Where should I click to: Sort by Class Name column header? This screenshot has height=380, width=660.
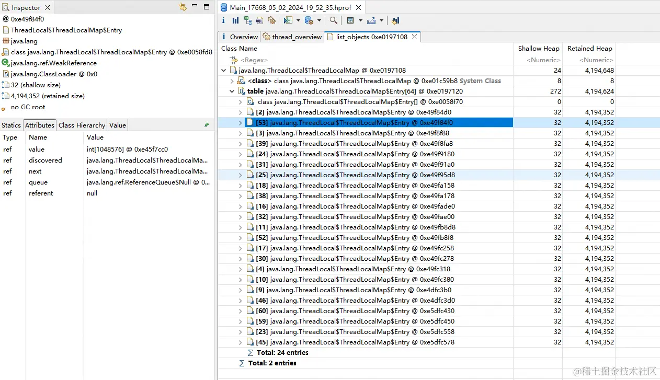[x=366, y=48]
